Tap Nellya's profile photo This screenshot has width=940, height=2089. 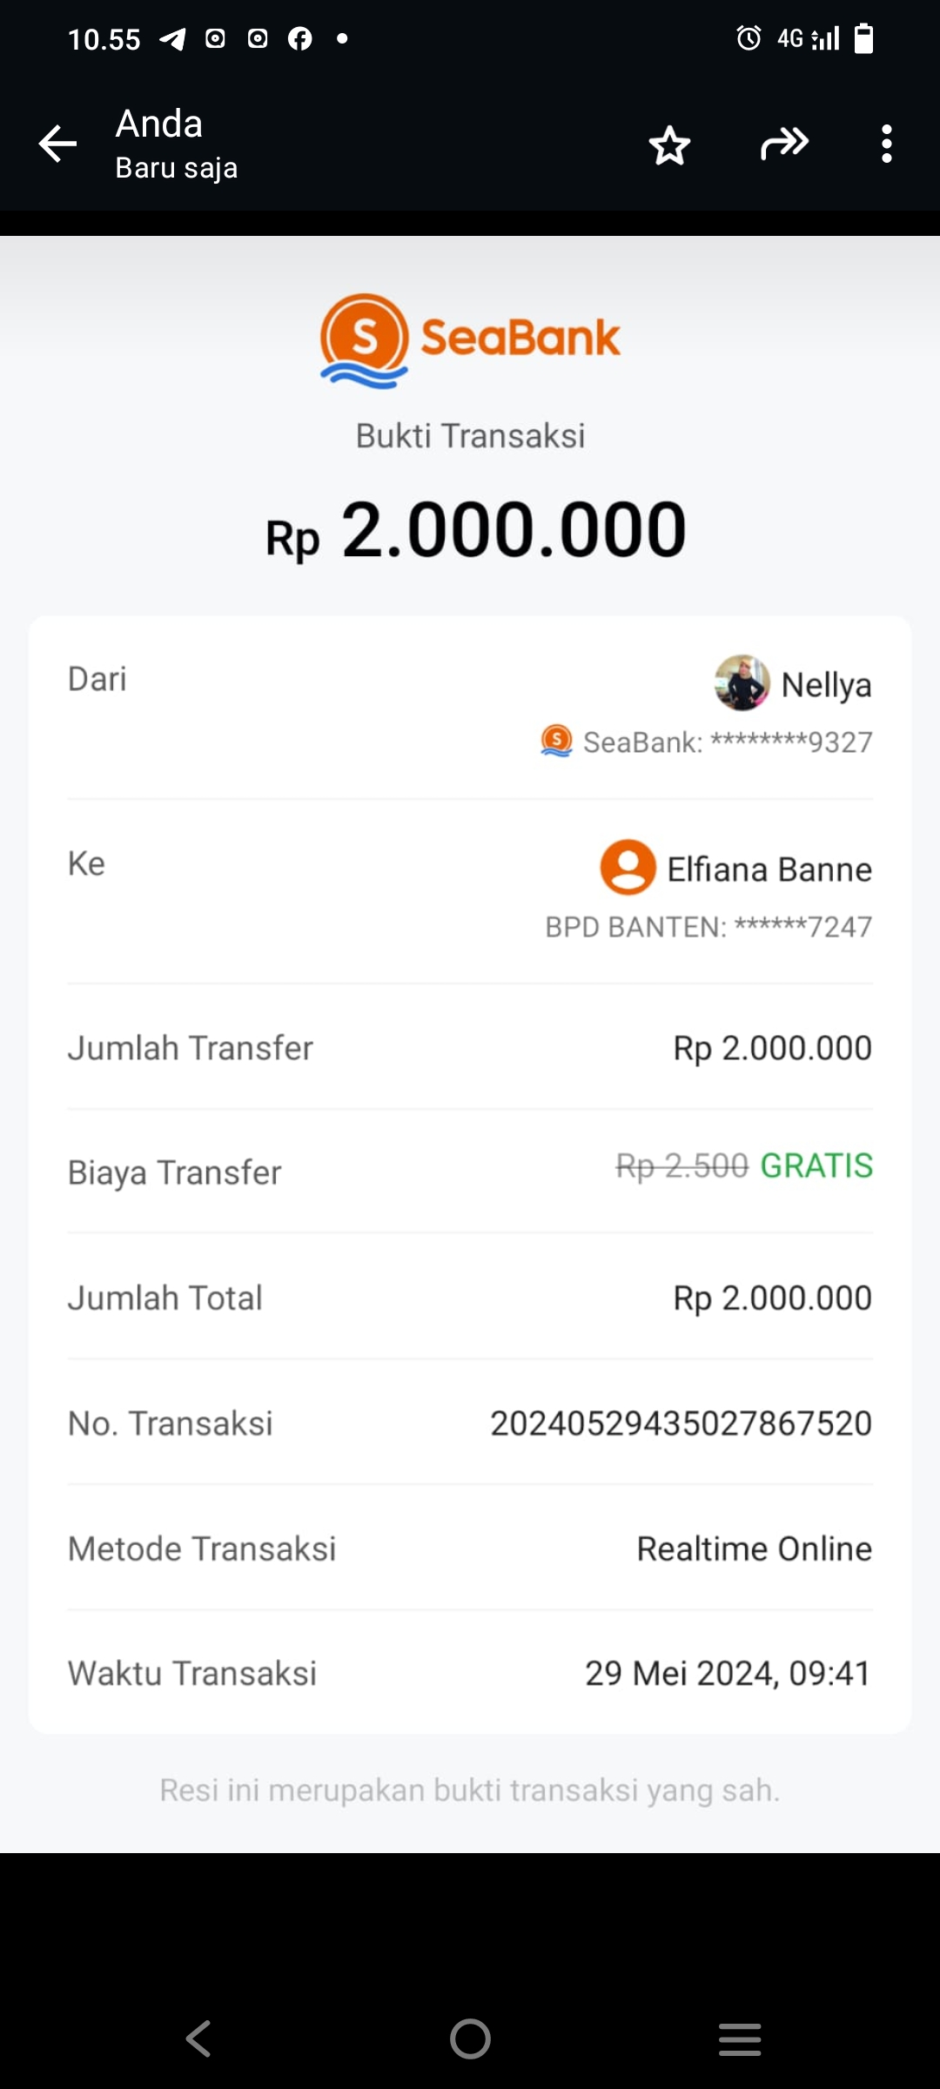point(742,683)
